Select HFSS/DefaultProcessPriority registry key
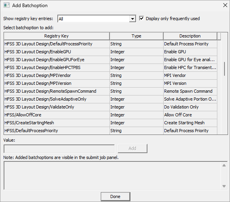230x202 pixels. [57, 131]
